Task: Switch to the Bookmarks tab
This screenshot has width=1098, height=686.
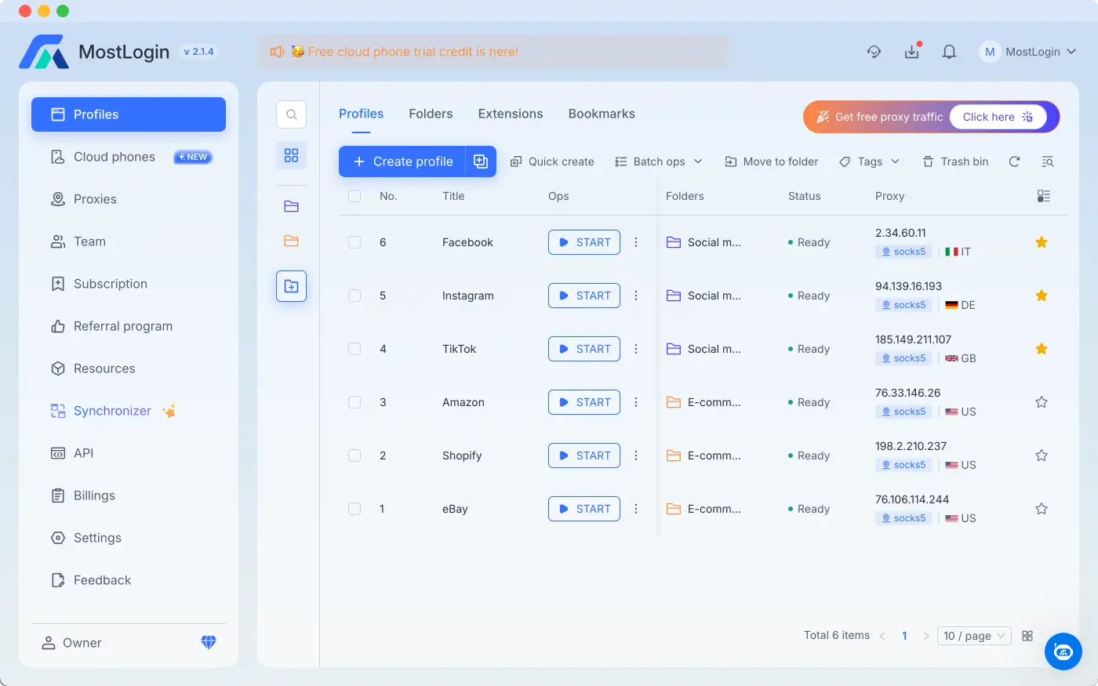Action: pyautogui.click(x=602, y=114)
